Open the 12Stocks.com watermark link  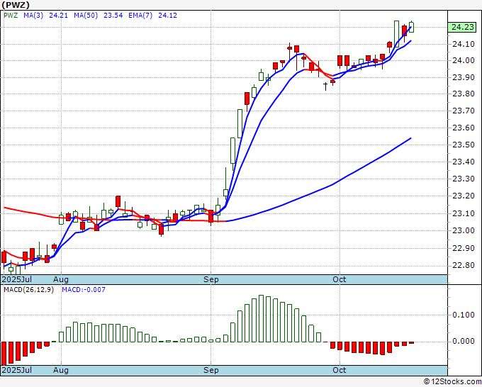[x=450, y=381]
